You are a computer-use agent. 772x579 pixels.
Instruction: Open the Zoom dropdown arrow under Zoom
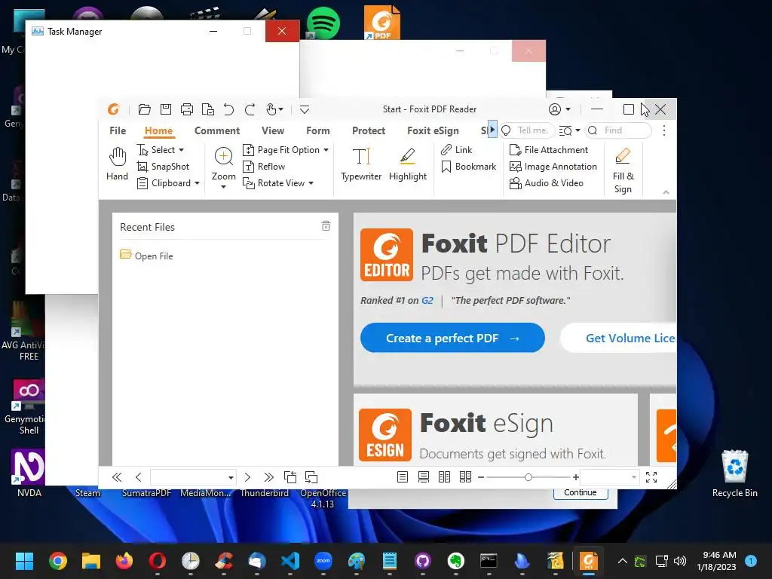point(223,187)
